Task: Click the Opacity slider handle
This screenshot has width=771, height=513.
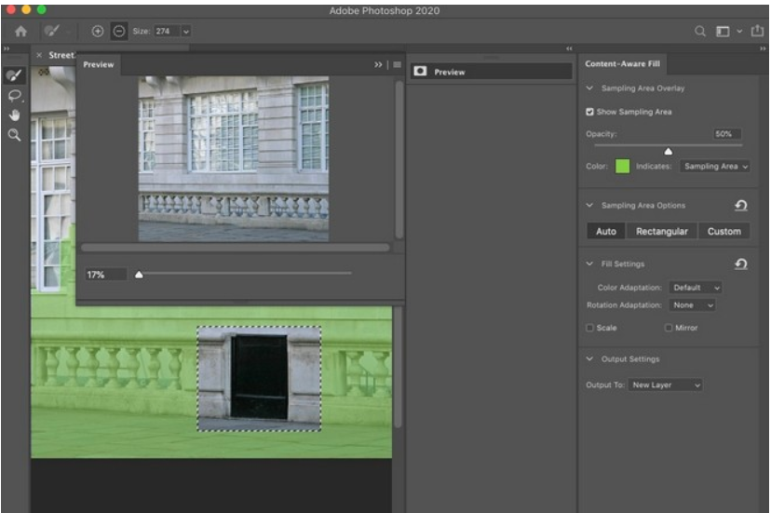Action: coord(668,151)
